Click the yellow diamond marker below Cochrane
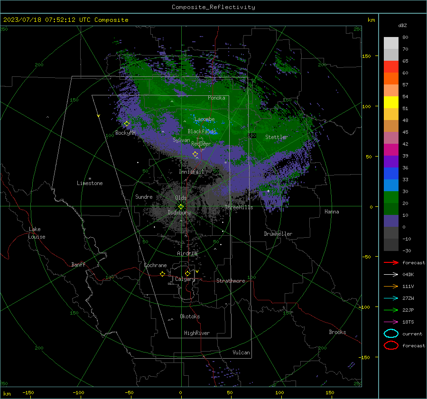The width and height of the screenshot is (427, 399). click(x=162, y=274)
